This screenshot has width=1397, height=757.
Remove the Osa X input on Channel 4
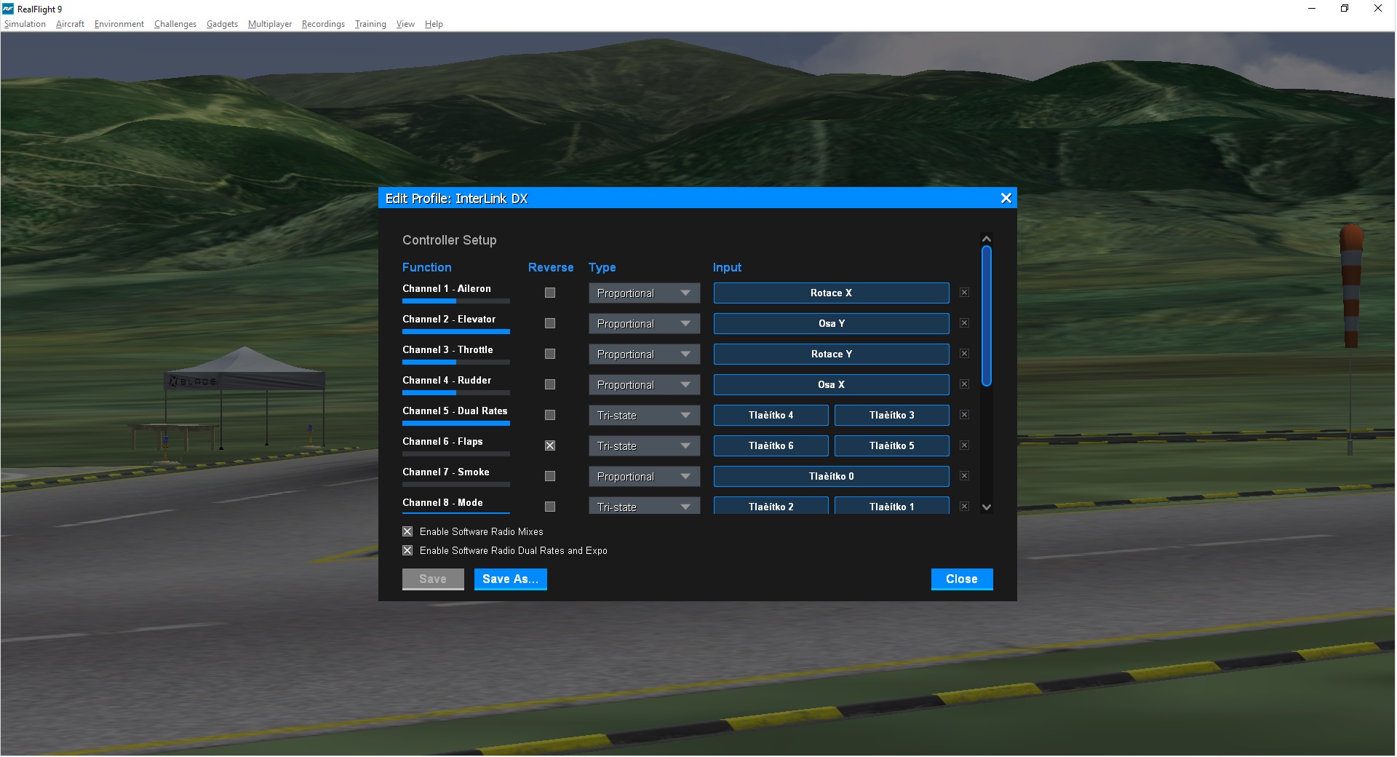click(964, 384)
